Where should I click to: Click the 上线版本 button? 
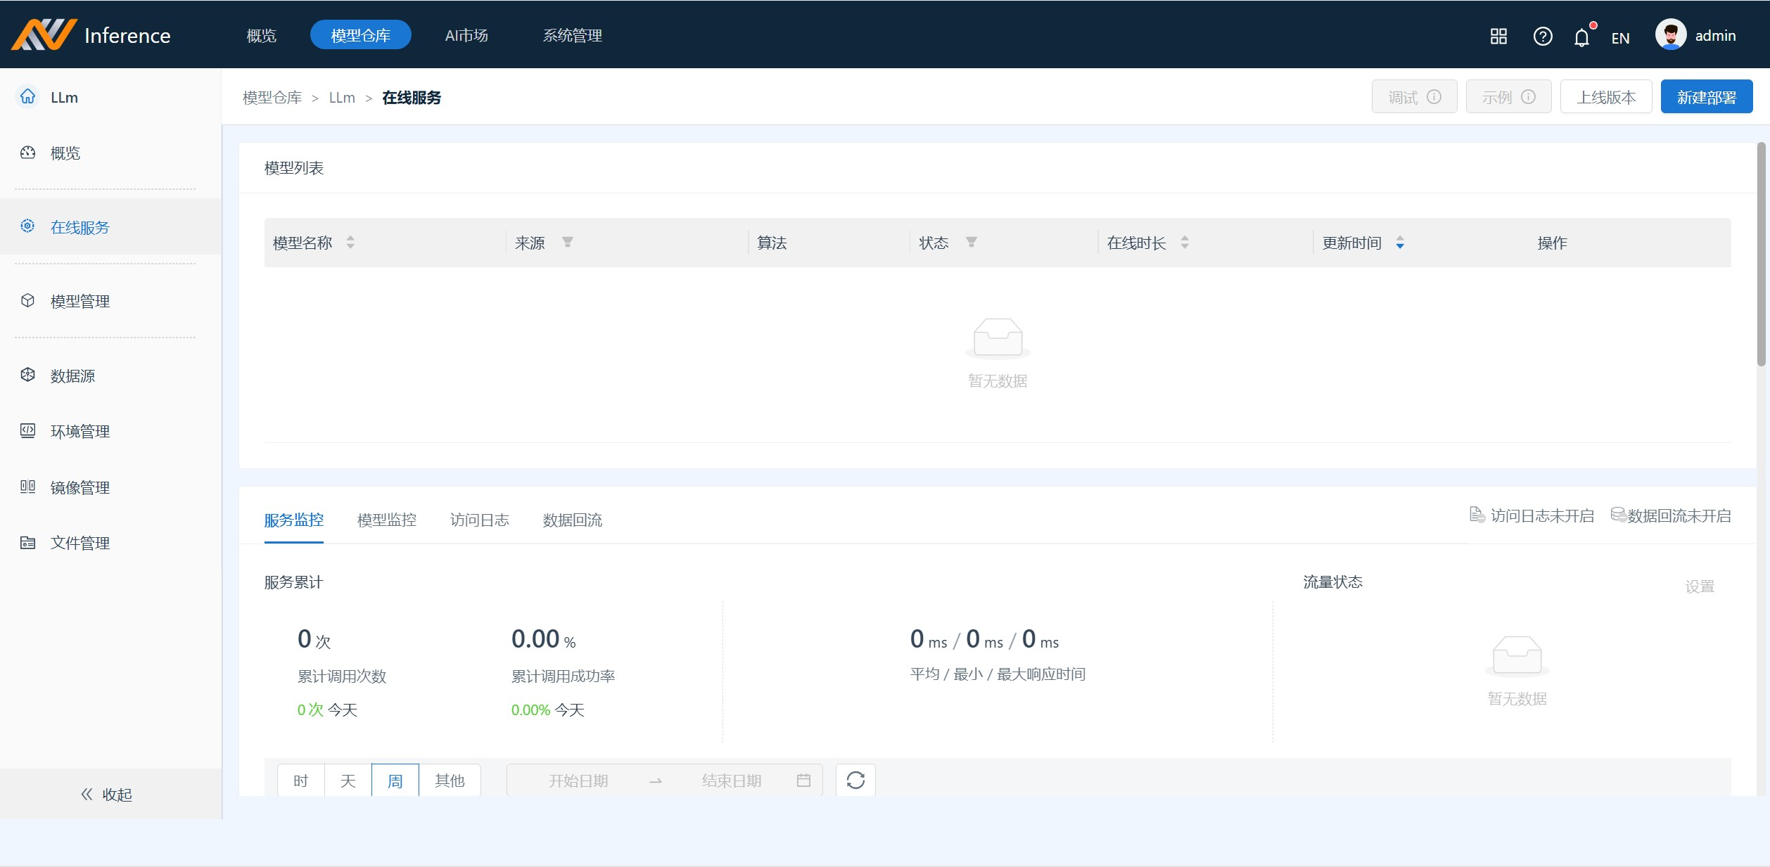(1605, 97)
